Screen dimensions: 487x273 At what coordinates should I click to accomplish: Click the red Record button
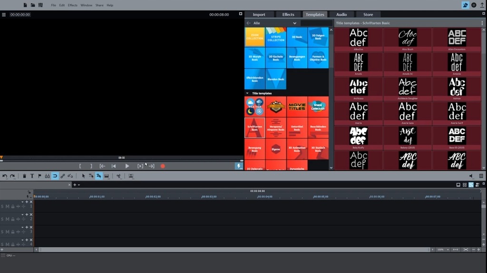[163, 166]
